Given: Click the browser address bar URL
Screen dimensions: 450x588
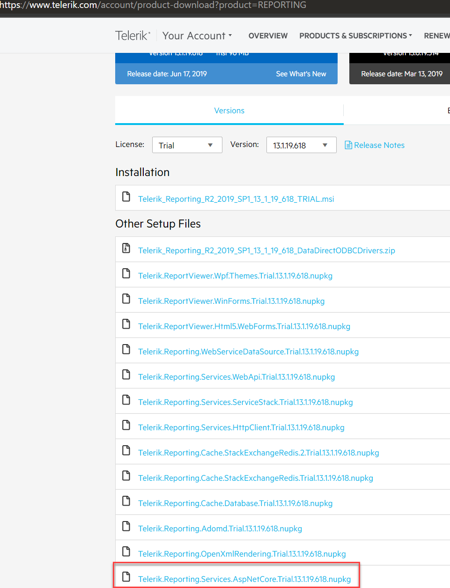Looking at the screenshot, I should [153, 5].
